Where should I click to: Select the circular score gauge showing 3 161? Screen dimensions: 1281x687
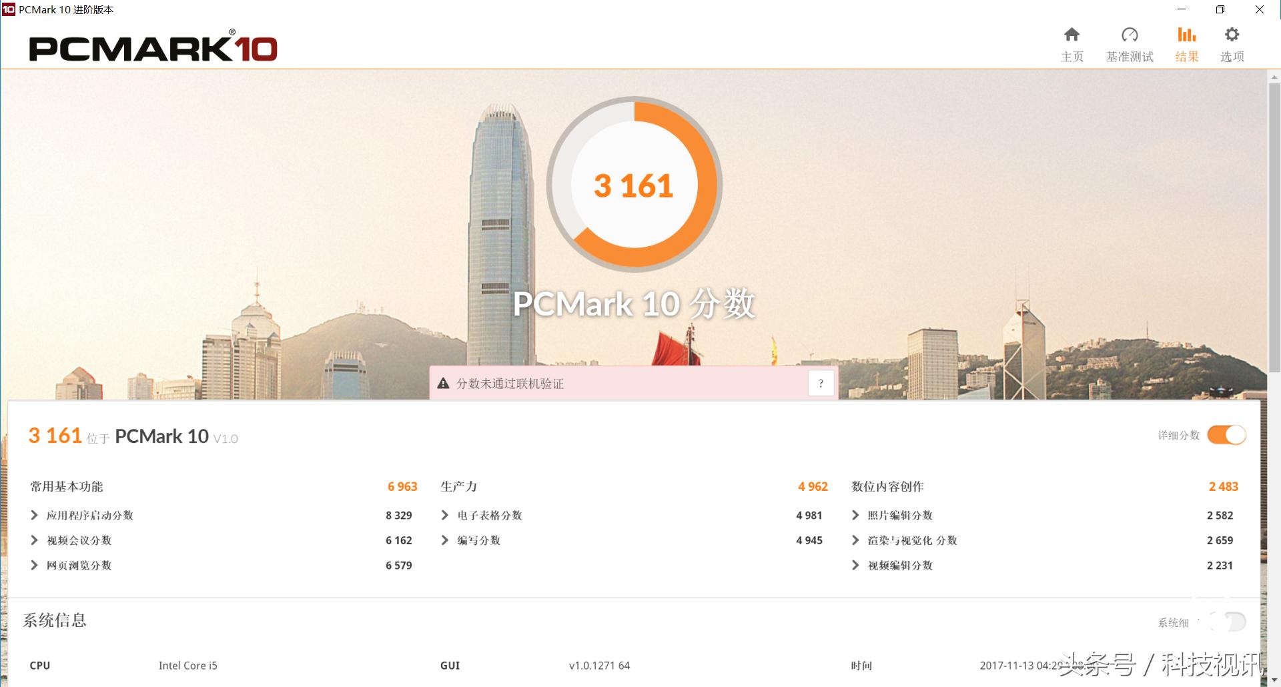[x=635, y=185]
